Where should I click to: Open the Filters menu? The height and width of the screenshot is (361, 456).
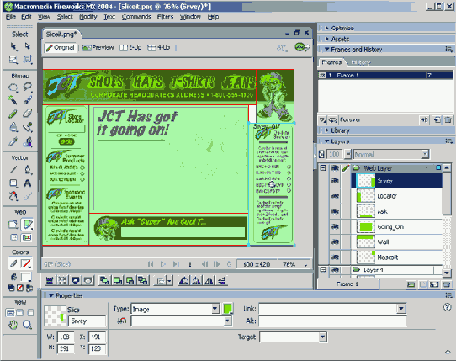pyautogui.click(x=165, y=17)
